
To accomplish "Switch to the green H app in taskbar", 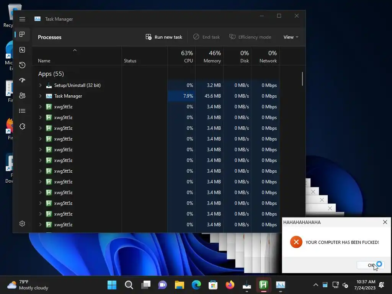I will tap(263, 285).
